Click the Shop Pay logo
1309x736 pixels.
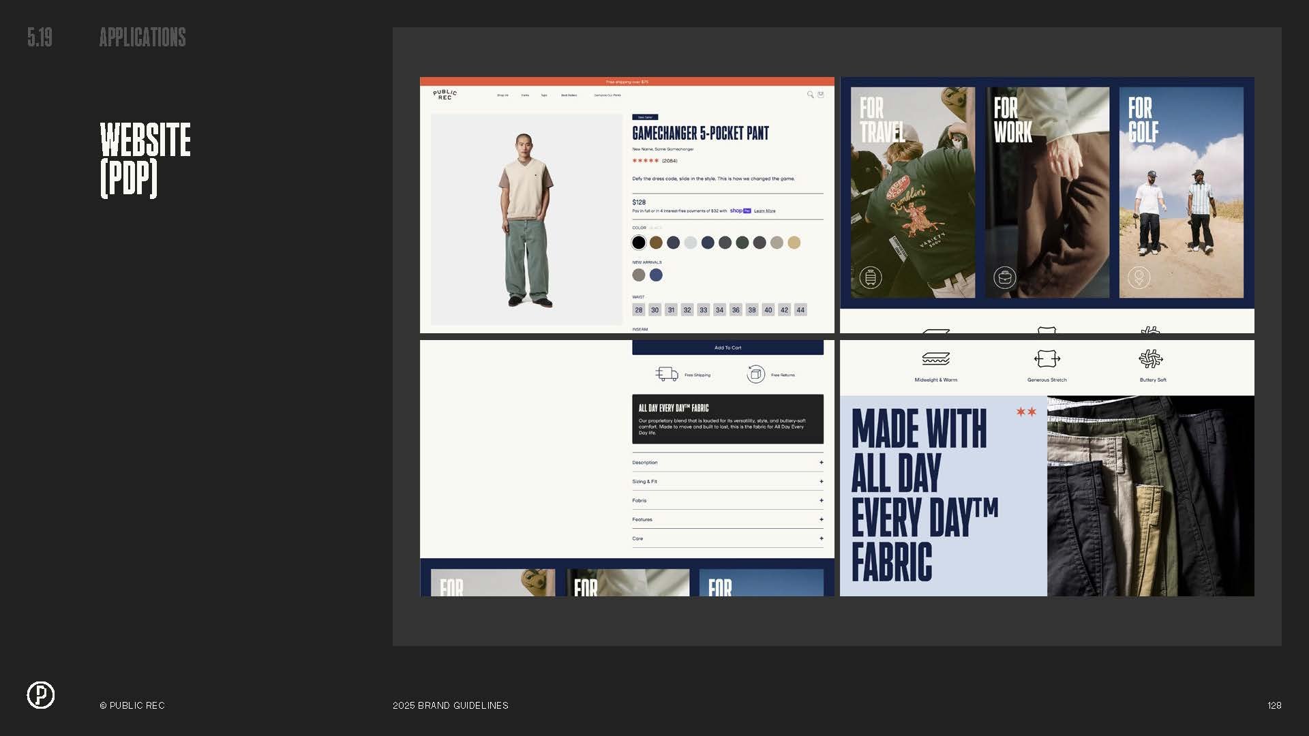740,211
